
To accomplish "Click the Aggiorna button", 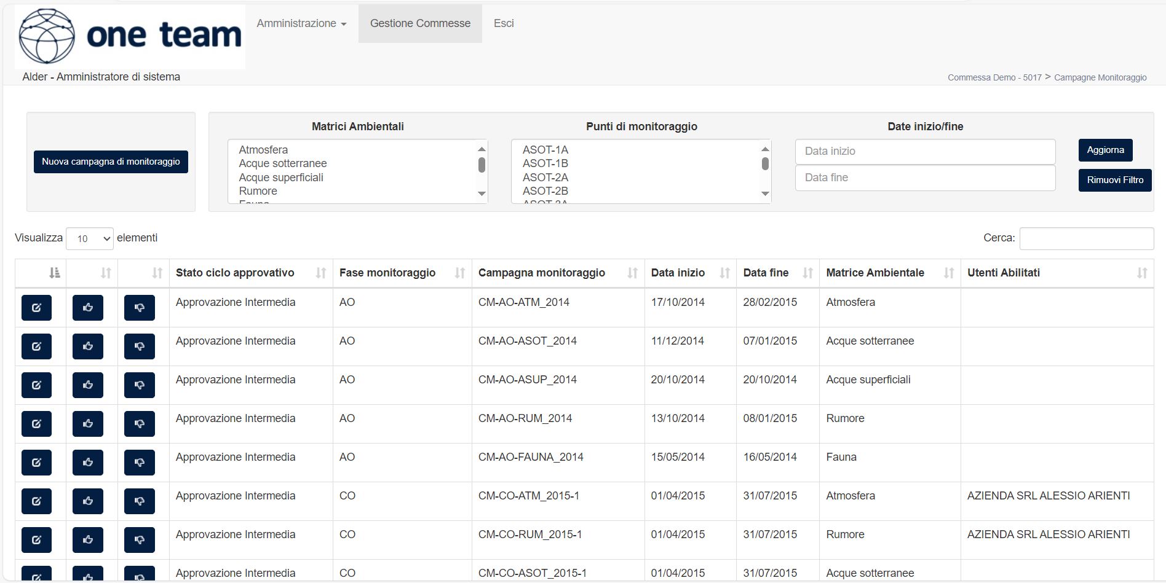I will (1105, 150).
